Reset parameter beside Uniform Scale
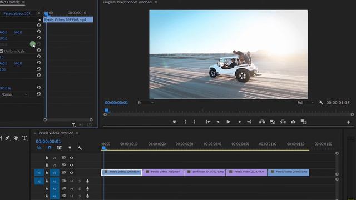Image resolution: width=356 pixels, height=200 pixels. (39, 50)
